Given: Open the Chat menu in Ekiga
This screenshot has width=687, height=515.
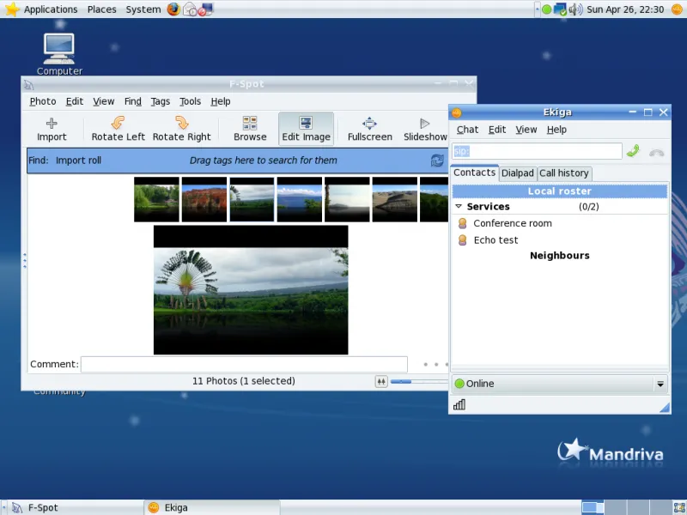Looking at the screenshot, I should pyautogui.click(x=467, y=130).
